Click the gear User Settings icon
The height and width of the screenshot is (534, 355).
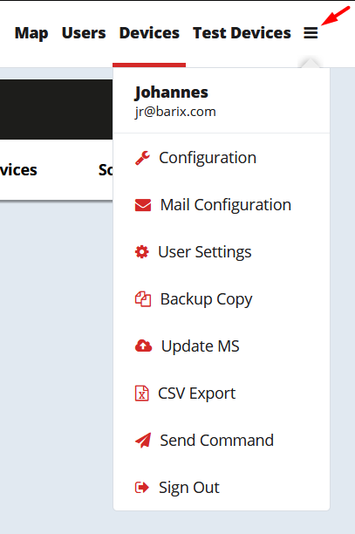coord(142,252)
